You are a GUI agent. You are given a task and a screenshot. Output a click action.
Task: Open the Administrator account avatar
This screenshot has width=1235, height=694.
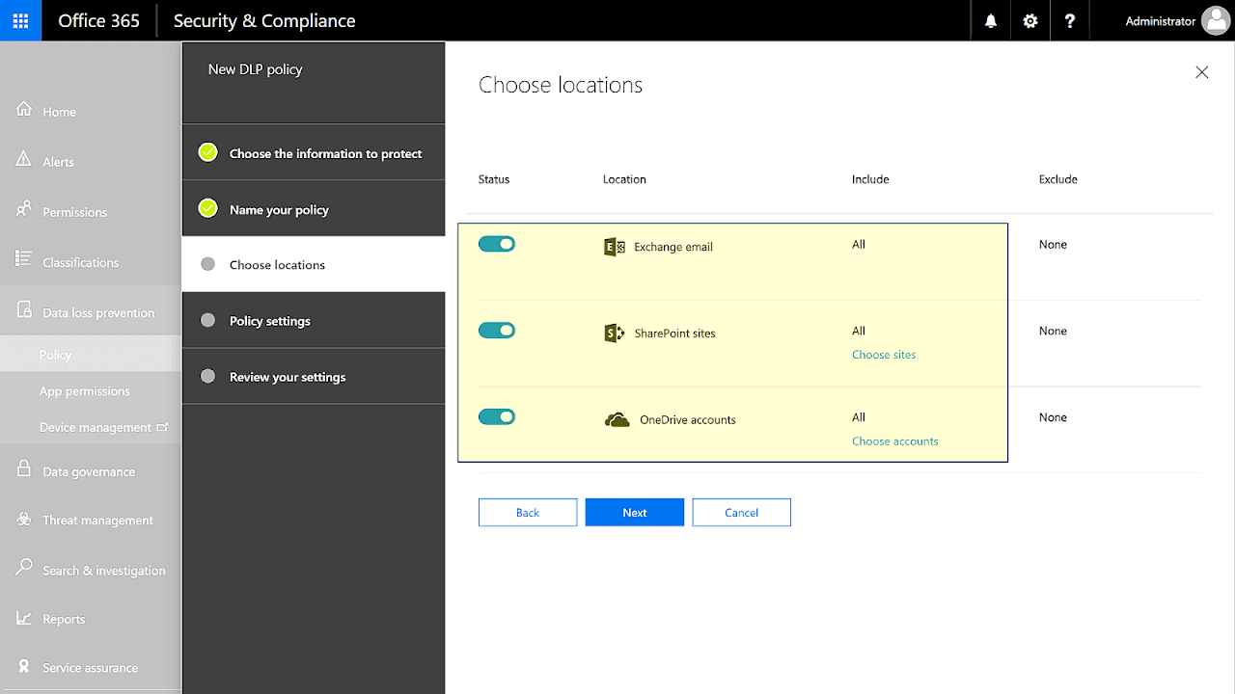(x=1215, y=21)
